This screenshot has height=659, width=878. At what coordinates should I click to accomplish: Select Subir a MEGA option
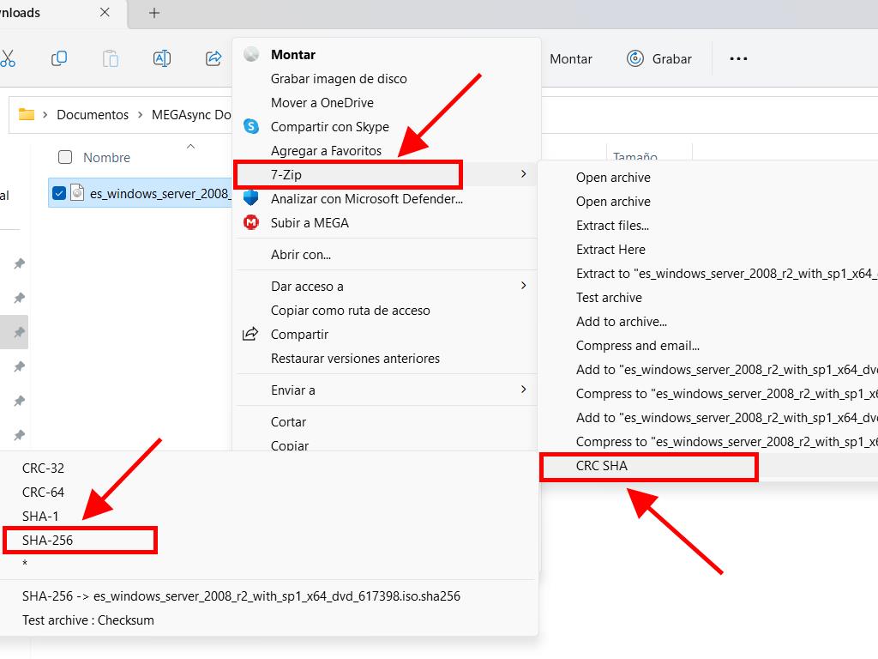[310, 222]
